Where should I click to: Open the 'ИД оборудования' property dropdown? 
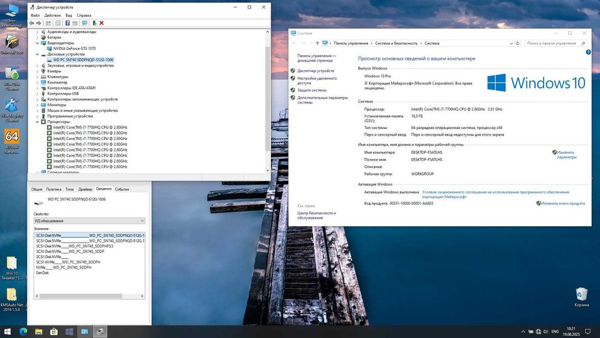point(89,221)
